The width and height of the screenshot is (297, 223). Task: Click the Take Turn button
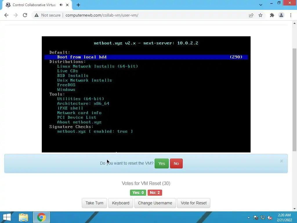[94, 203]
